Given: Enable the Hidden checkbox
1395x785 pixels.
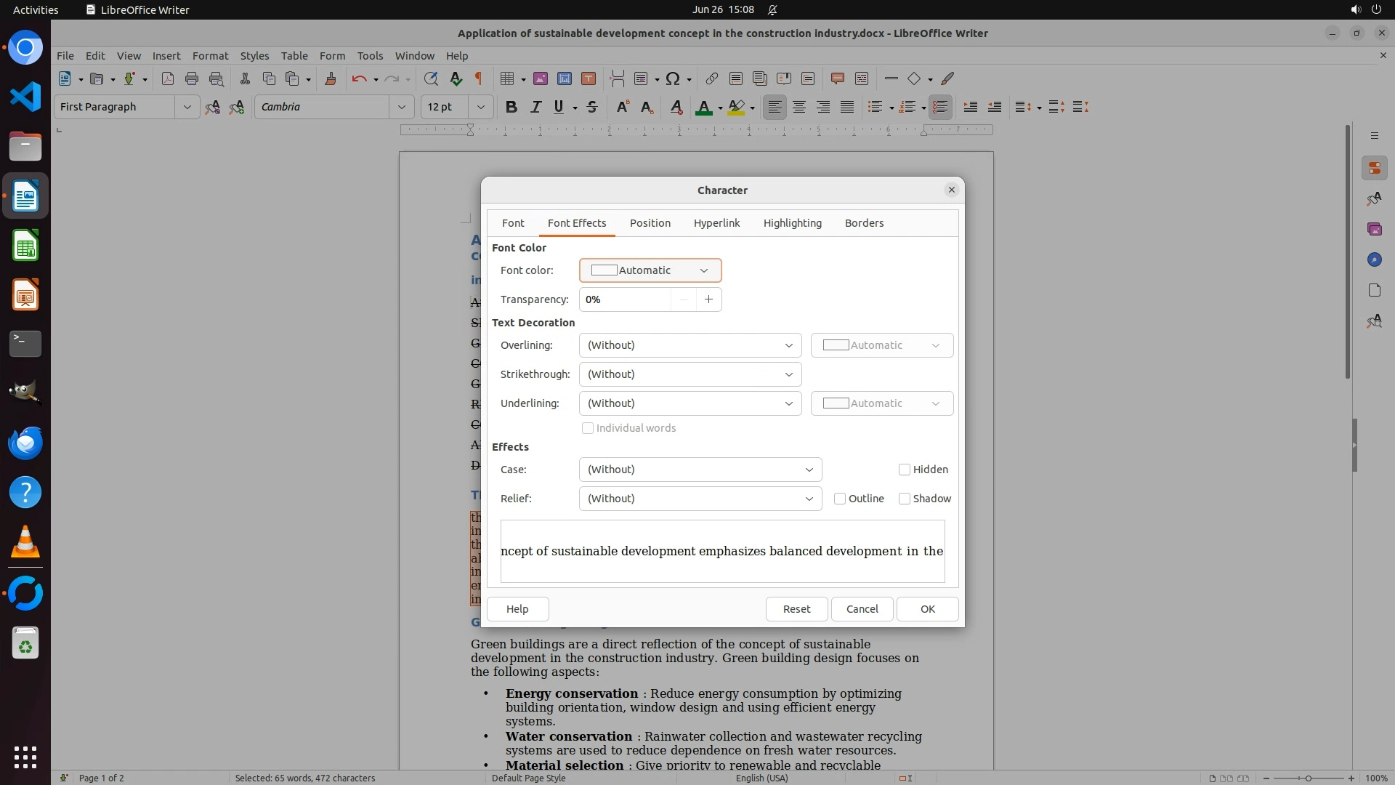Looking at the screenshot, I should tap(905, 470).
